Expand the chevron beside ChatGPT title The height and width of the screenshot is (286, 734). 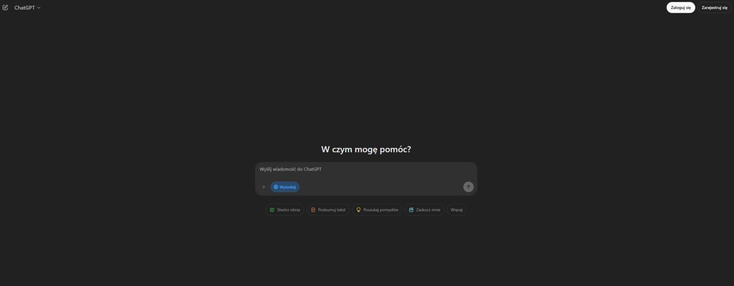point(39,8)
